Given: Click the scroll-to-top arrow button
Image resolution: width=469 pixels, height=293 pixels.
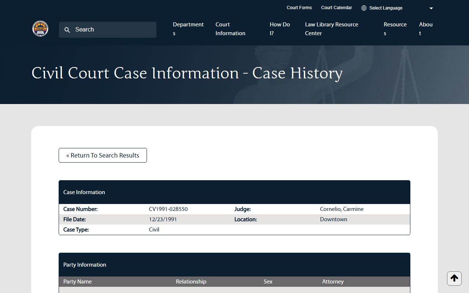Looking at the screenshot, I should tap(454, 278).
